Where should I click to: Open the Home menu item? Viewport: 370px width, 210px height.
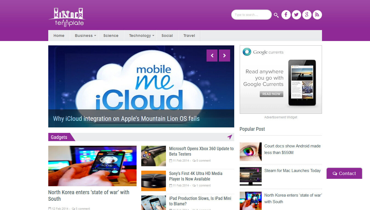coord(59,36)
